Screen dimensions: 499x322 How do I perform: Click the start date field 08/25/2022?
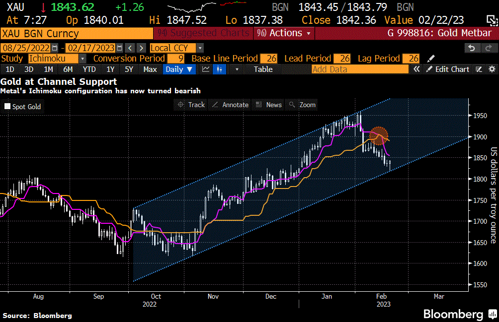pos(26,48)
